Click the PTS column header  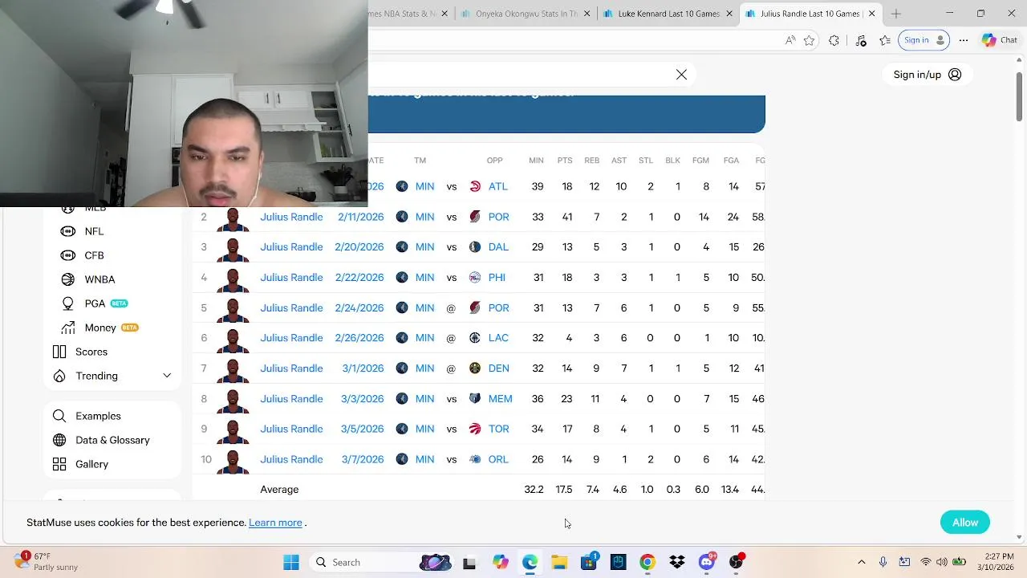(x=565, y=161)
